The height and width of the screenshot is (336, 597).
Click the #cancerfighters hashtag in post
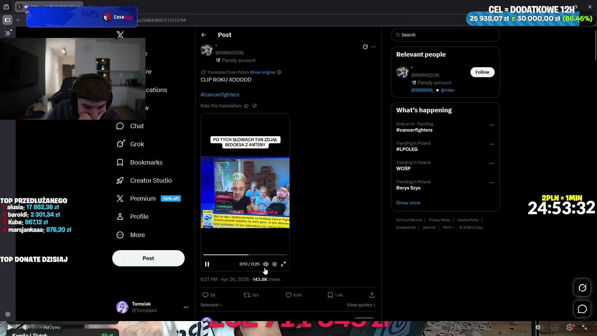tap(220, 95)
